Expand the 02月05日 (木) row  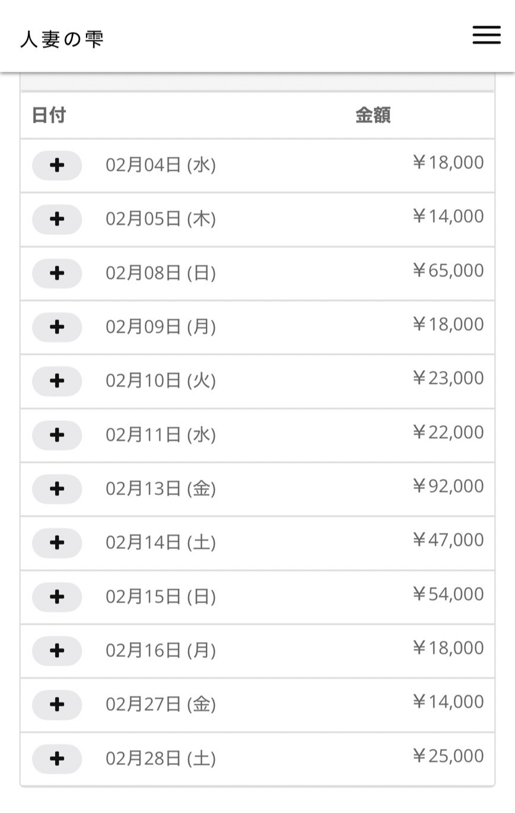point(57,220)
